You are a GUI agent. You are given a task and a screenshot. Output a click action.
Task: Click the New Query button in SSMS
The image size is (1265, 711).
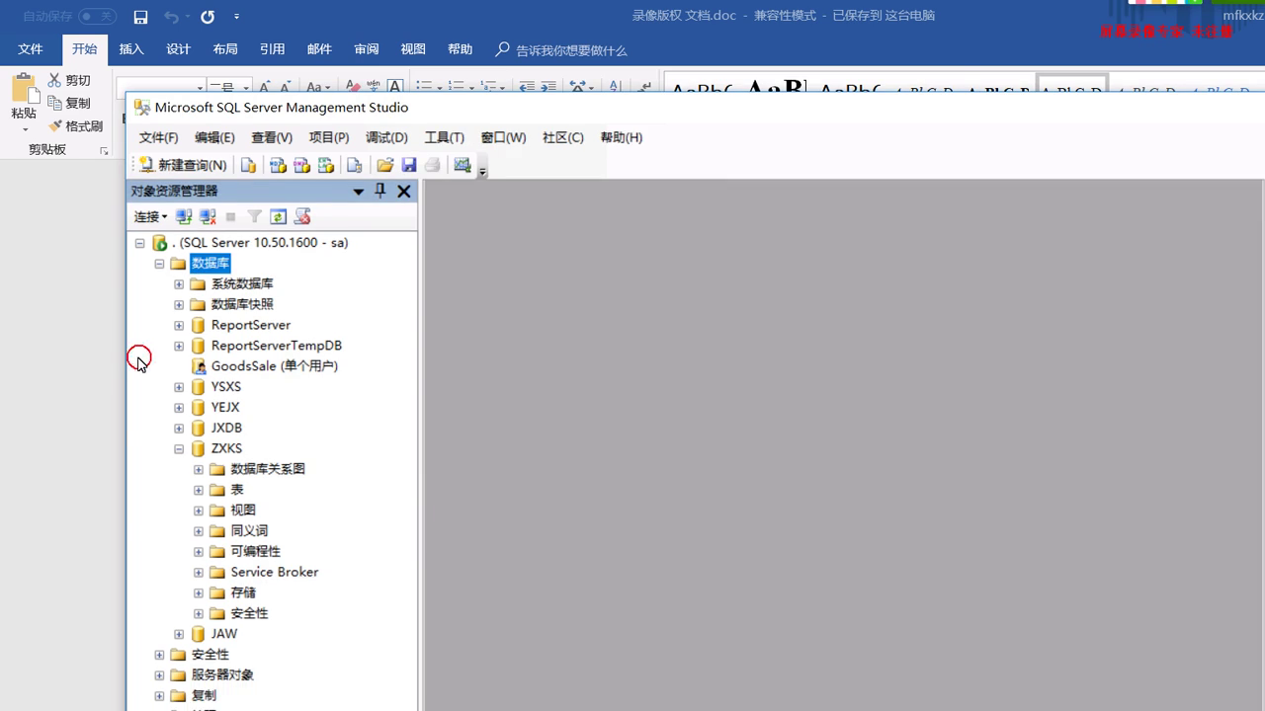183,165
